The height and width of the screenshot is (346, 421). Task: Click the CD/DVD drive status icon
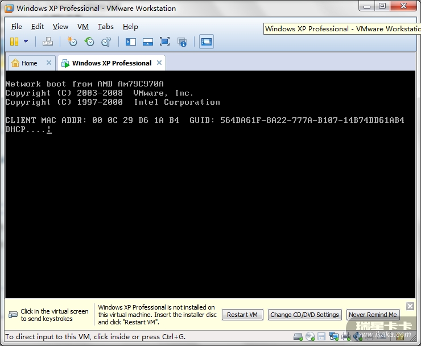coord(310,336)
